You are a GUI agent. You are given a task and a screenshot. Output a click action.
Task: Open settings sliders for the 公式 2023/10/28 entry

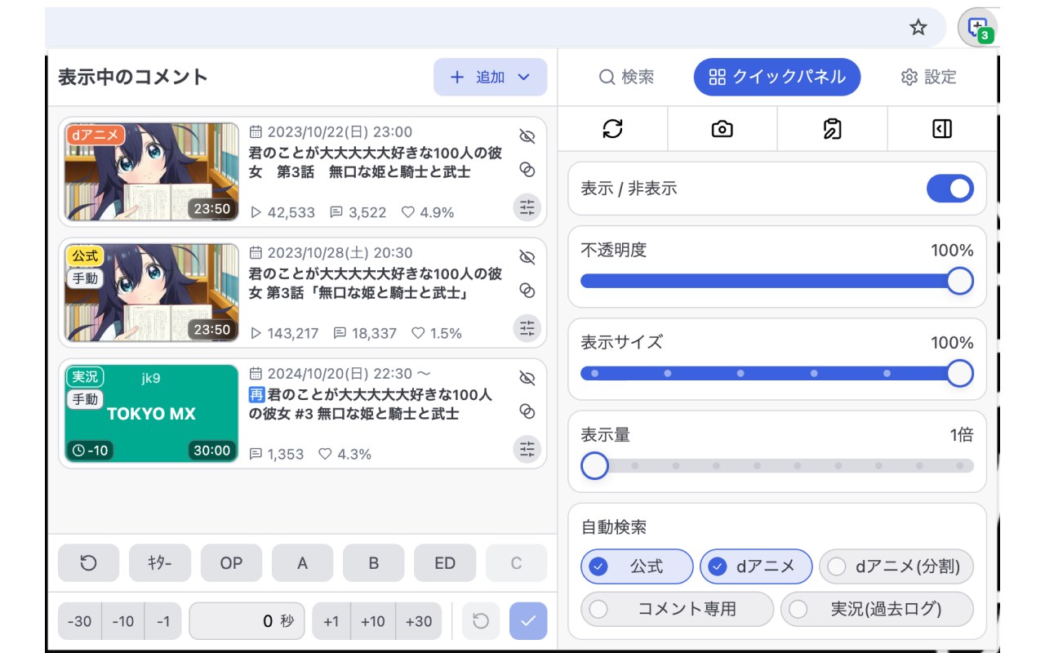[527, 328]
